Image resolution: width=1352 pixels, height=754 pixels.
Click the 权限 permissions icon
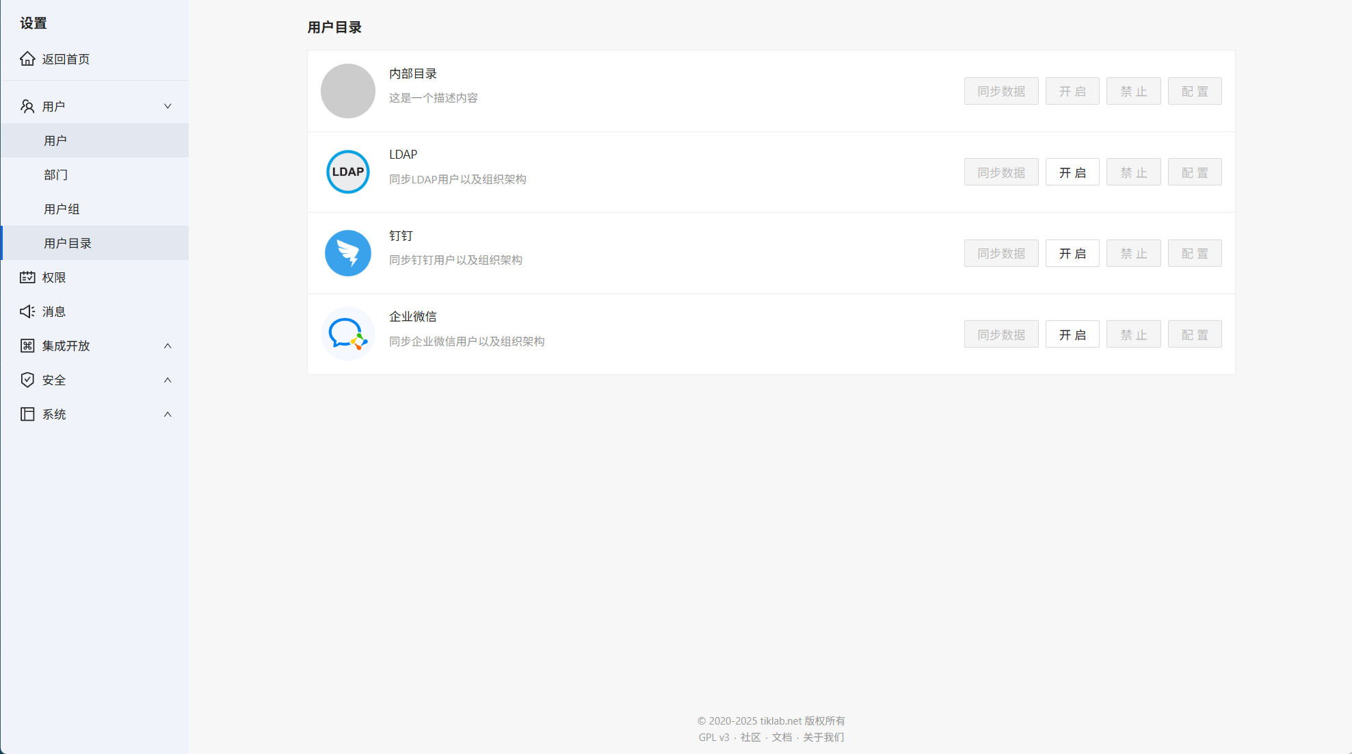(27, 277)
